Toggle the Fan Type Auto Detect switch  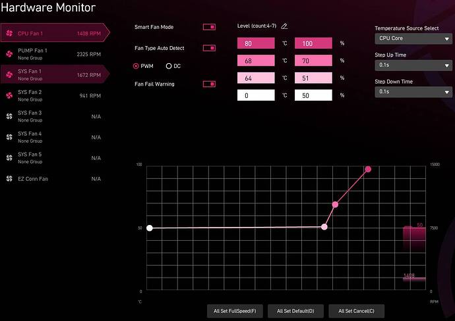click(x=209, y=48)
